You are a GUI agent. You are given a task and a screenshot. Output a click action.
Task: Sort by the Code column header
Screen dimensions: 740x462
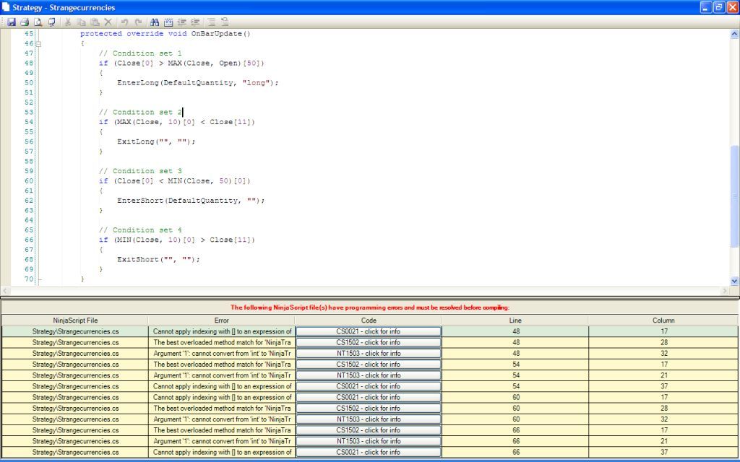[x=369, y=320]
